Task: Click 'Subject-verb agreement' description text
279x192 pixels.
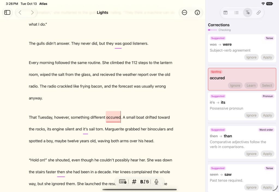Action: 230,50
